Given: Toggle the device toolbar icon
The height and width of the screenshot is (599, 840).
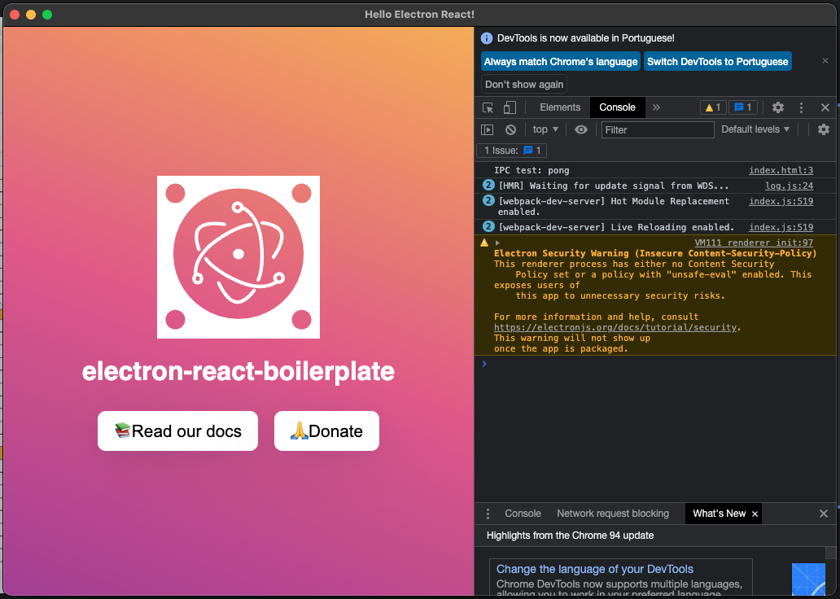Looking at the screenshot, I should click(x=510, y=107).
